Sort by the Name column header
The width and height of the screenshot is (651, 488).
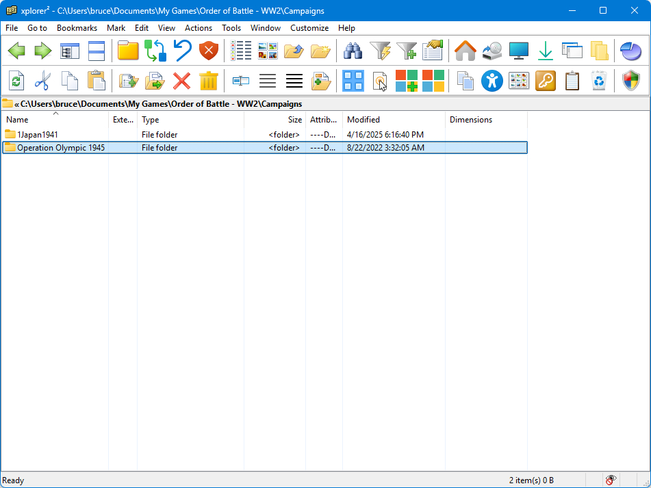coord(55,120)
